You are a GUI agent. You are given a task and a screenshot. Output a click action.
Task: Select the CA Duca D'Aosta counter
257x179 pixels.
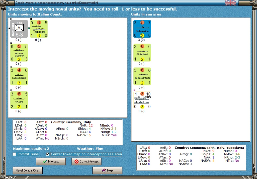click(x=142, y=76)
